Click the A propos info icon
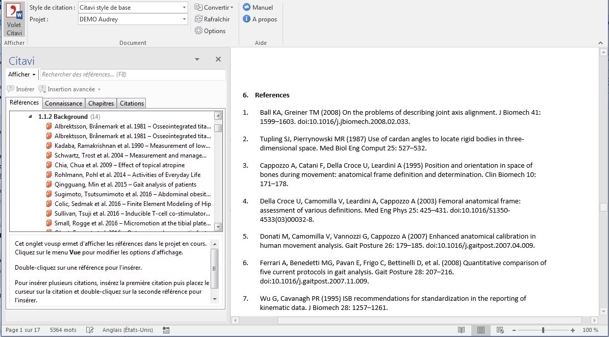The width and height of the screenshot is (609, 337). coord(247,19)
